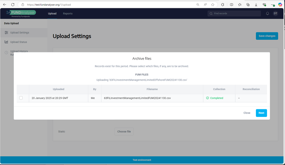Screen dimensions: 285x165
Task: Click the Upload Status chart icon
Action: coord(6,42)
